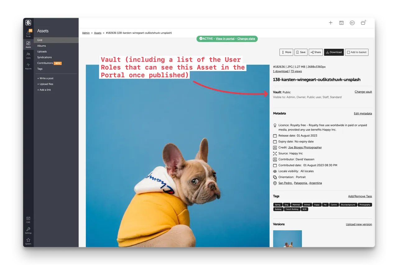Select Albums in the Assets menu
The width and height of the screenshot is (398, 265).
tap(42, 46)
